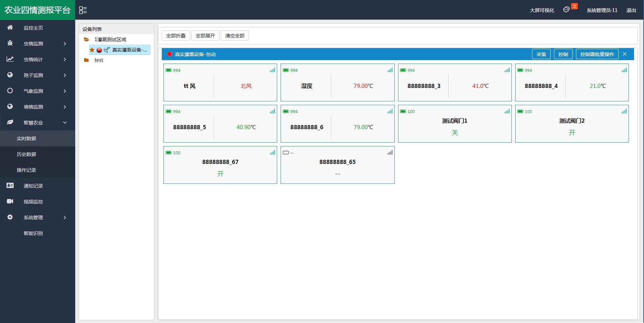Click the 采集 button
Image resolution: width=644 pixels, height=323 pixels.
click(541, 54)
